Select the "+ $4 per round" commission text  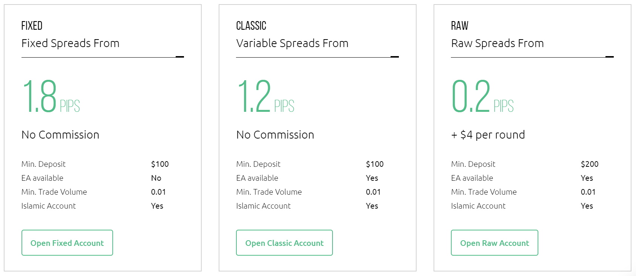pyautogui.click(x=488, y=135)
